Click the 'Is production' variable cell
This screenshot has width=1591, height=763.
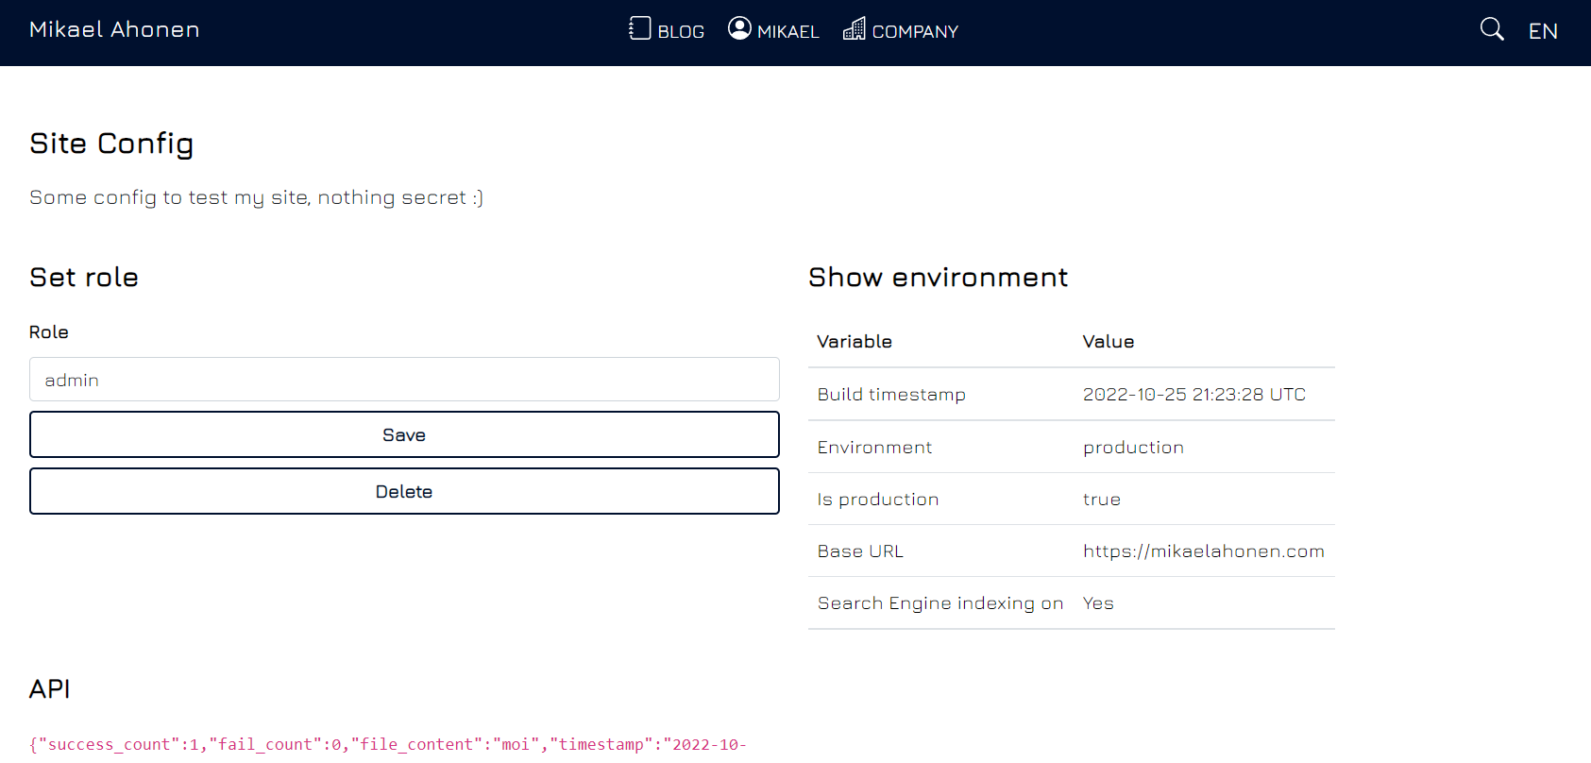[x=878, y=500]
